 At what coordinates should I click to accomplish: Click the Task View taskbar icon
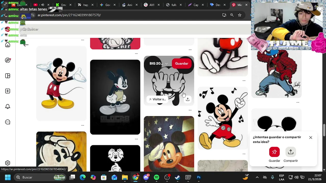(x=73, y=177)
